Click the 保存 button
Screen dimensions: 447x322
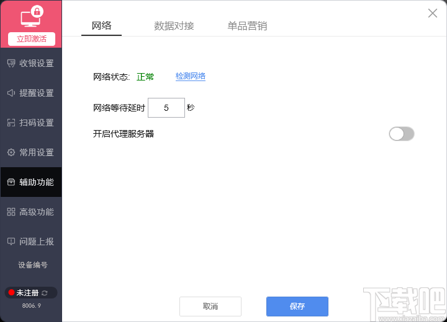297,307
